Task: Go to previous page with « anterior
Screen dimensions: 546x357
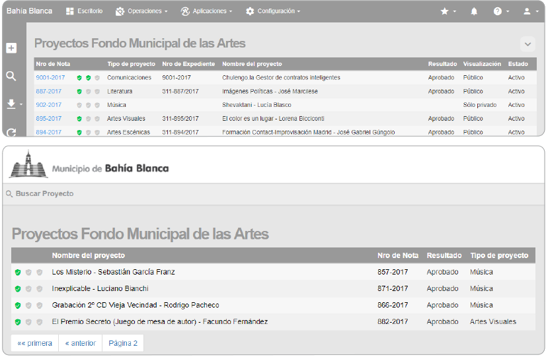Action: pos(80,343)
